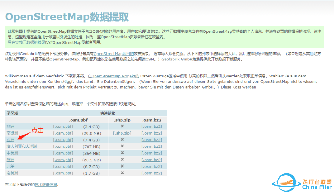Click the .osm.bz2 column header
The height and width of the screenshot is (195, 334).
pyautogui.click(x=152, y=120)
